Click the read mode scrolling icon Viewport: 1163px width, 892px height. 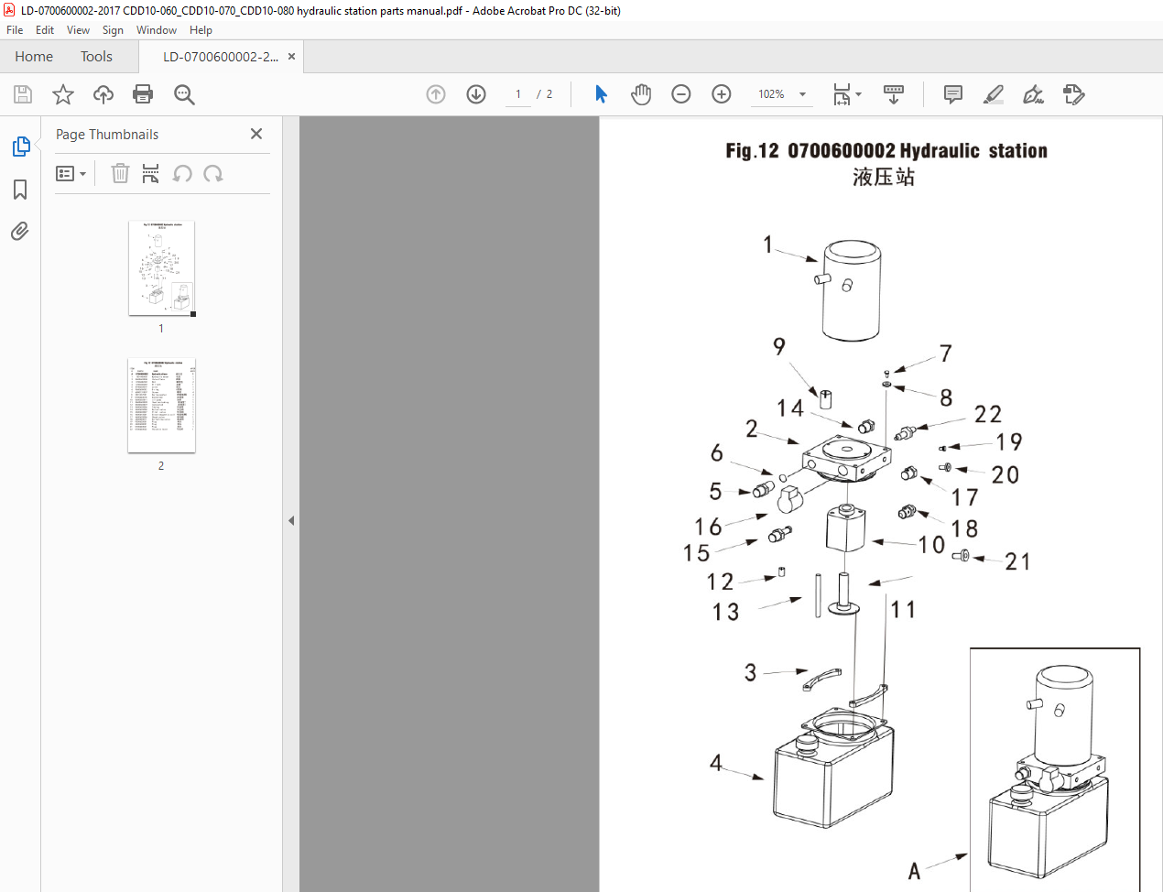click(x=894, y=94)
